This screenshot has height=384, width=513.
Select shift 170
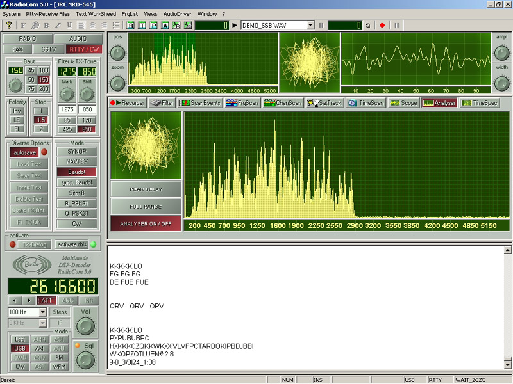click(x=87, y=120)
